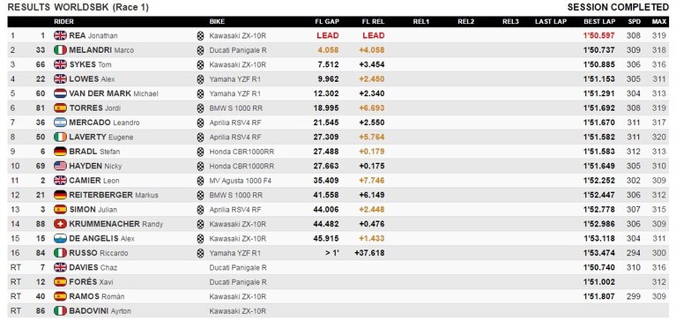Click the San Marino flag for DE ANGELIS
Screen dimensions: 676x320
[x=60, y=239]
